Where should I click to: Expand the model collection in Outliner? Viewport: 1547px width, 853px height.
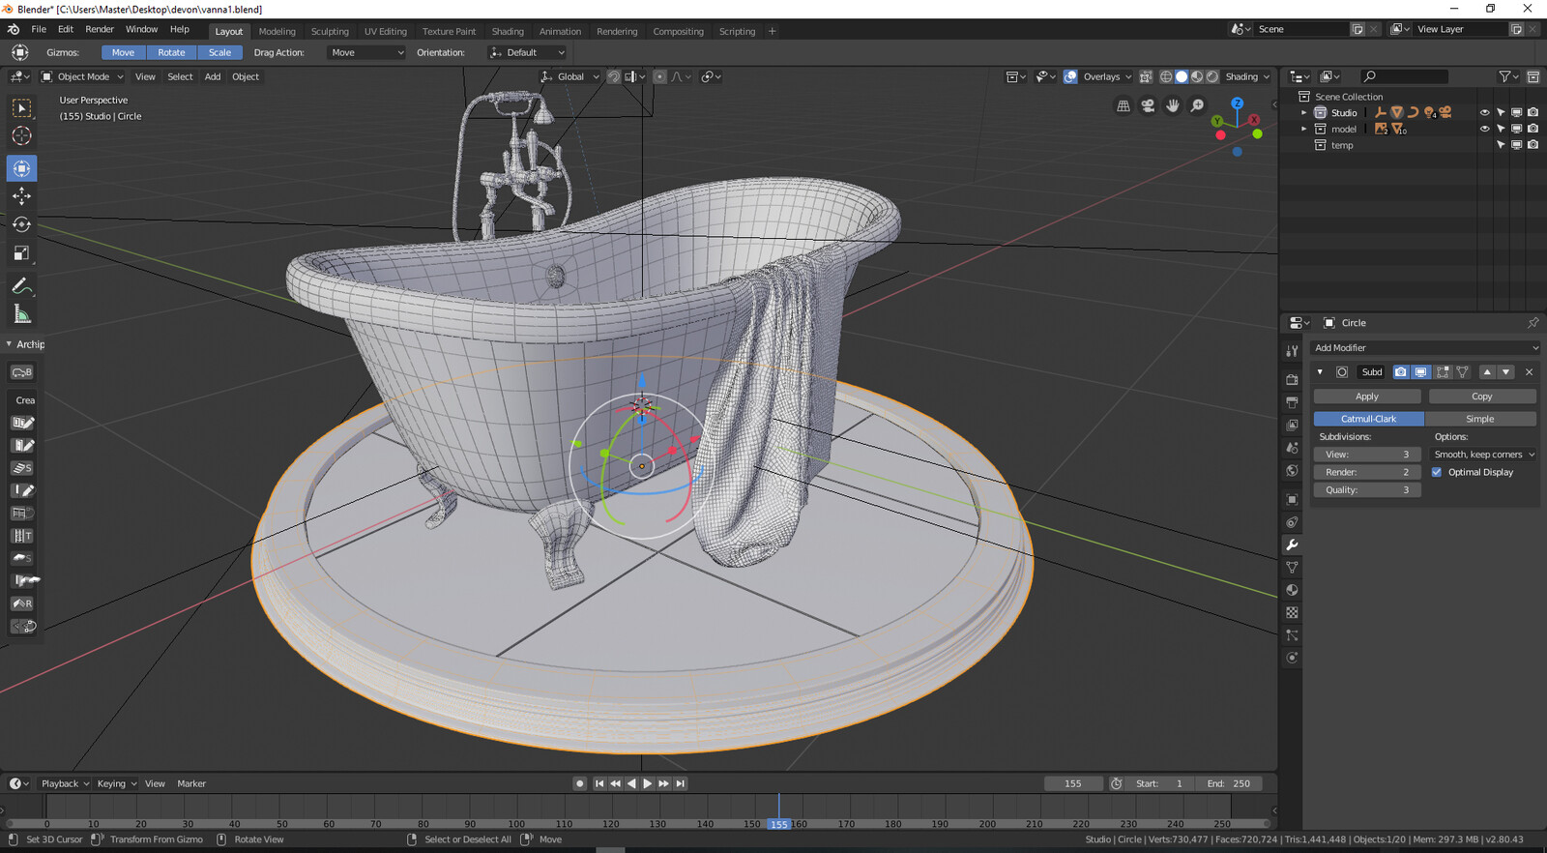[1303, 129]
